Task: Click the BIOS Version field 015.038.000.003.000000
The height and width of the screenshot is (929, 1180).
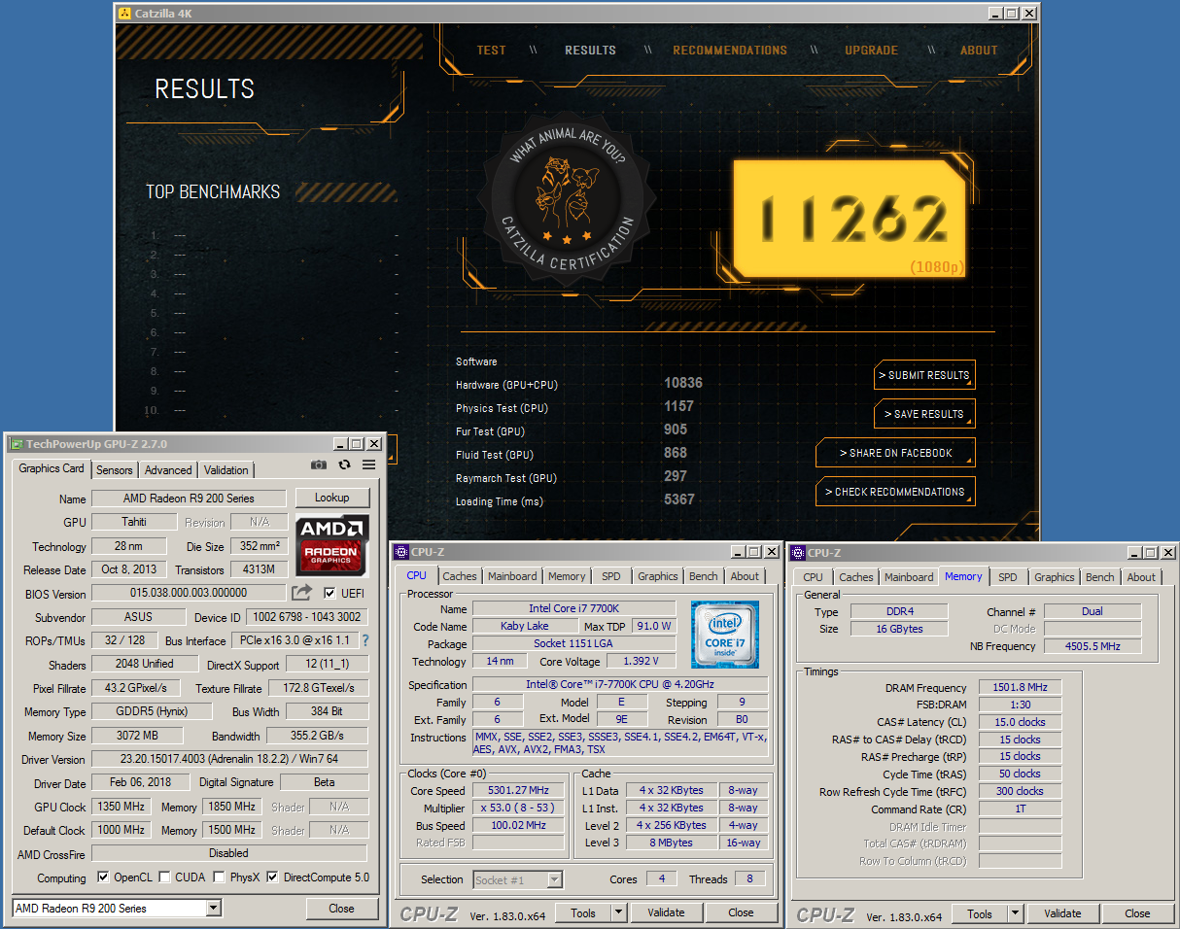Action: (x=189, y=593)
